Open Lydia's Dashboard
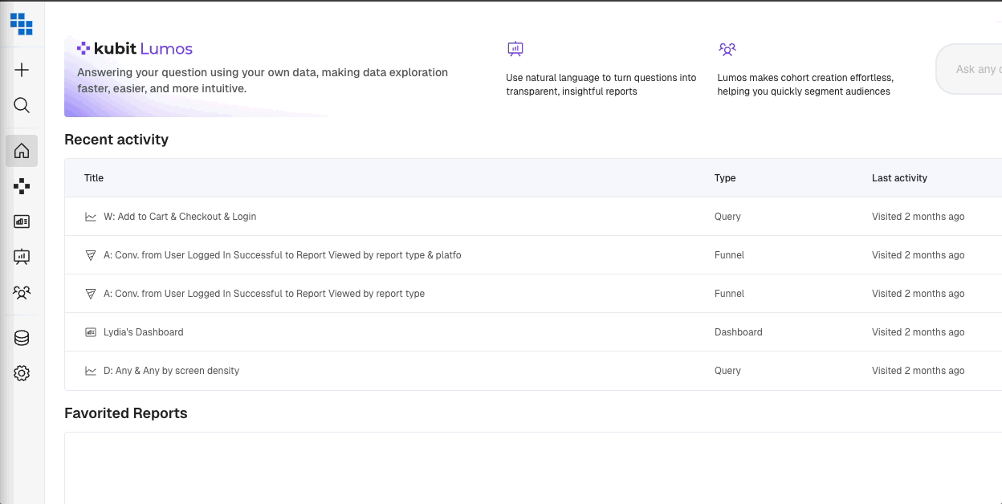Viewport: 1002px width, 504px height. coord(143,332)
